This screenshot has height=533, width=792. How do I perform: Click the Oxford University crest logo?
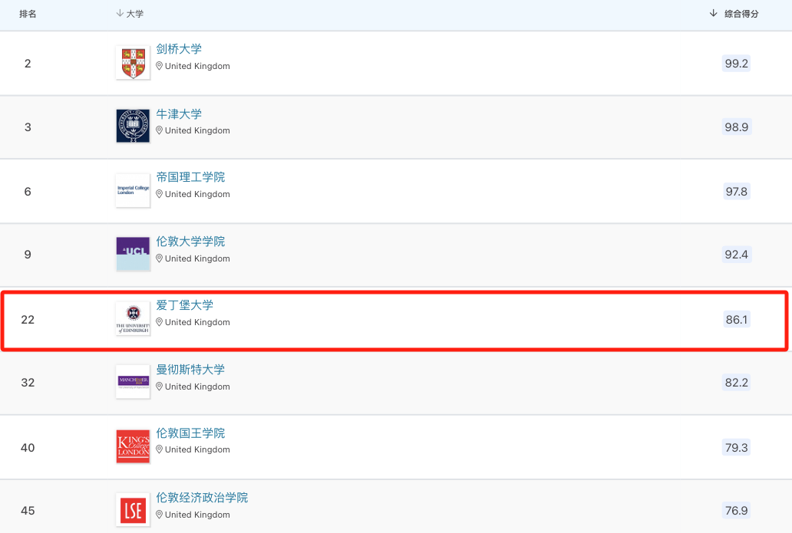133,127
